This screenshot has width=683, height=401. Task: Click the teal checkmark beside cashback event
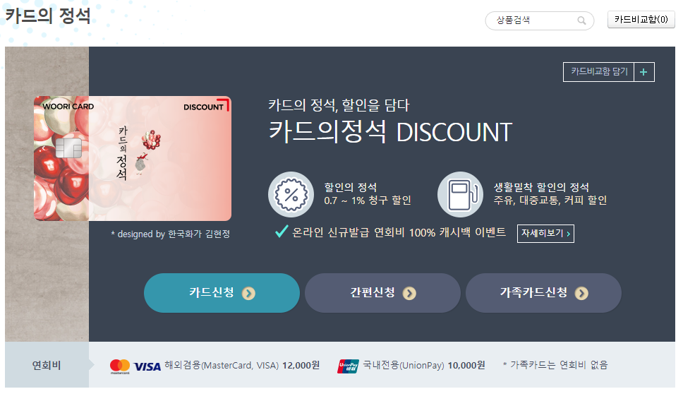click(282, 232)
